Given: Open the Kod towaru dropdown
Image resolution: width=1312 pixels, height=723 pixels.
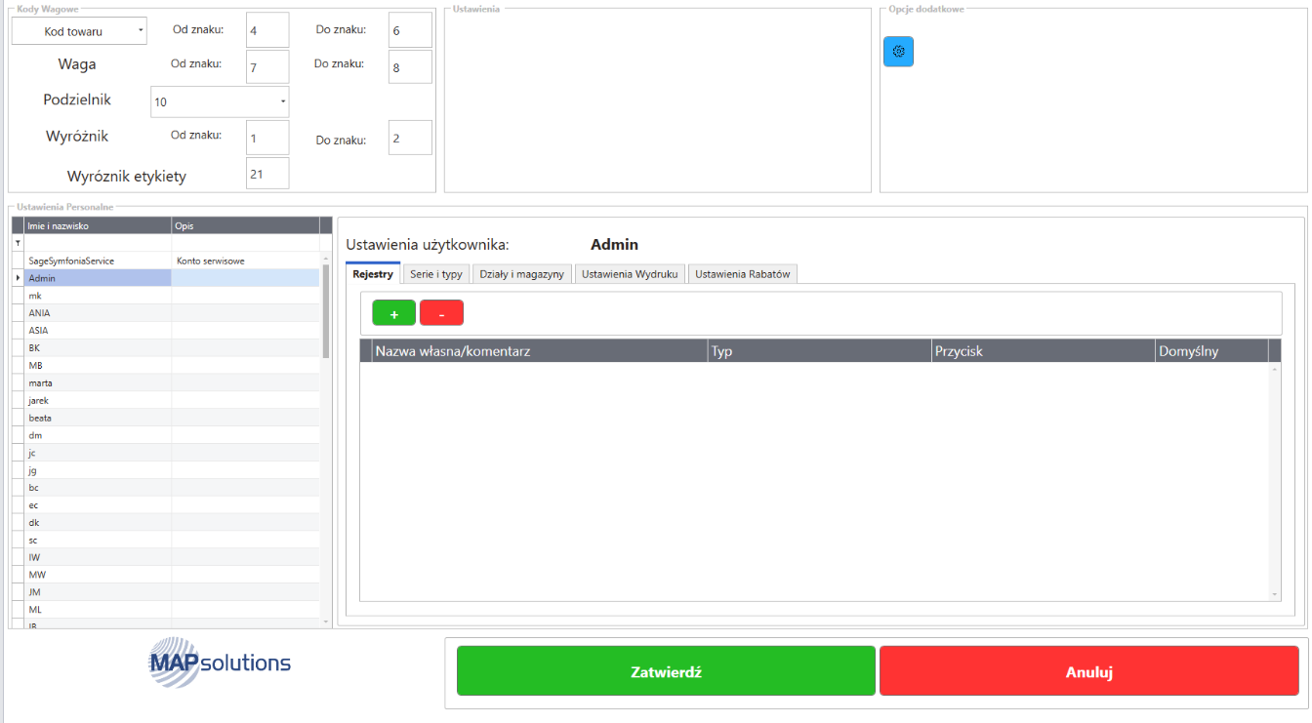Looking at the screenshot, I should pos(79,31).
